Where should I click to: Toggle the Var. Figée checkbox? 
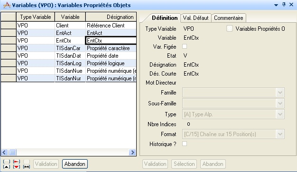pos(185,46)
